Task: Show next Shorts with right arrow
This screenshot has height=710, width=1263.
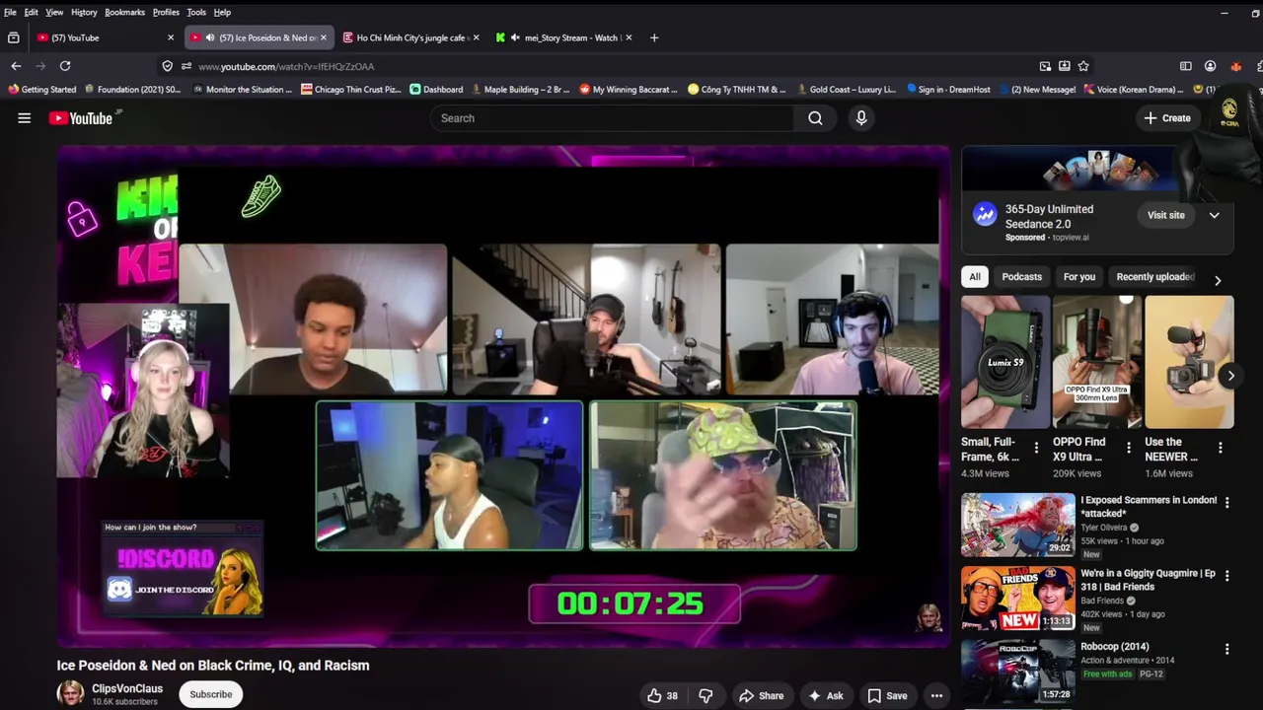Action: (x=1230, y=376)
